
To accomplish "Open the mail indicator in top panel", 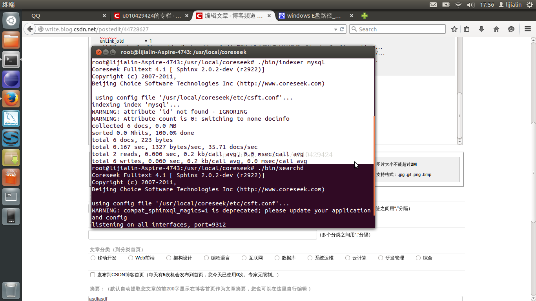I will click(433, 5).
